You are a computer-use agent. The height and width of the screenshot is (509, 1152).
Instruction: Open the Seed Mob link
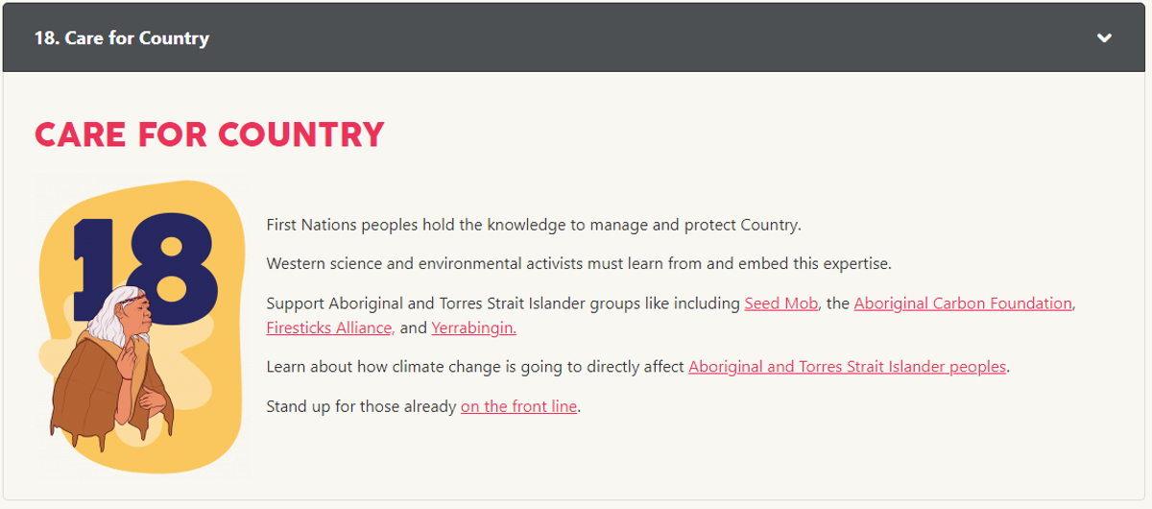click(781, 303)
